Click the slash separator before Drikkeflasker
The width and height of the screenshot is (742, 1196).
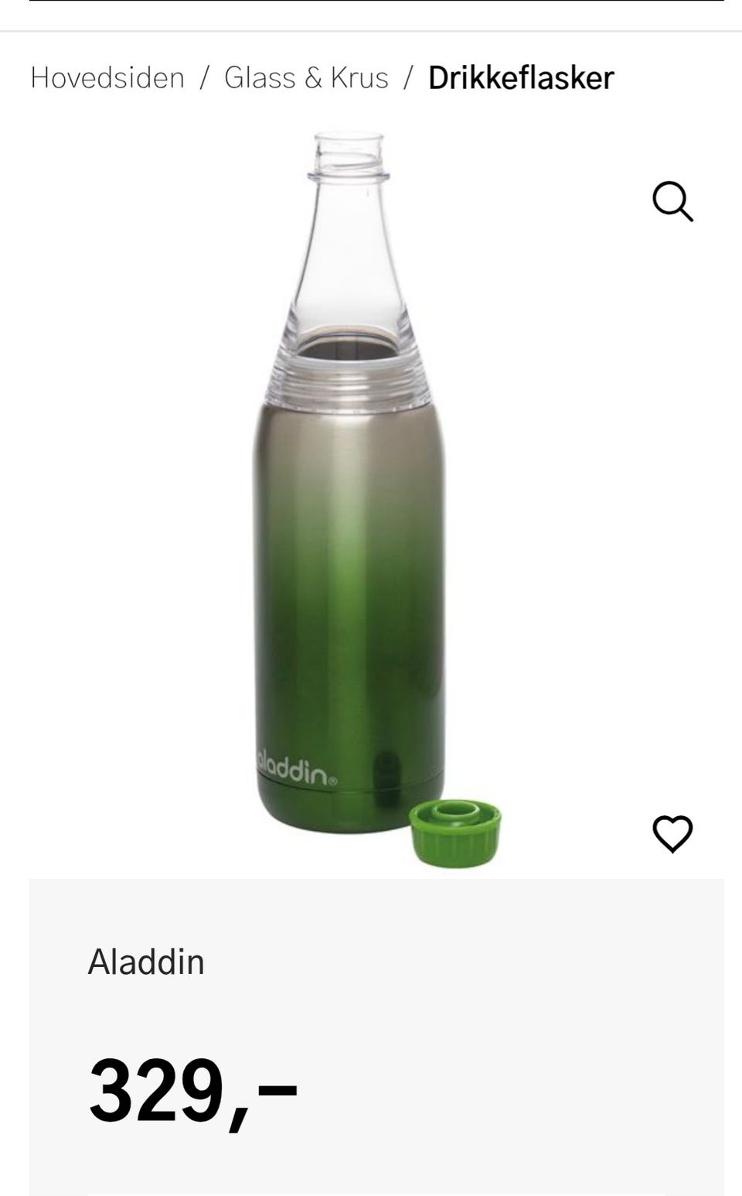pos(408,77)
